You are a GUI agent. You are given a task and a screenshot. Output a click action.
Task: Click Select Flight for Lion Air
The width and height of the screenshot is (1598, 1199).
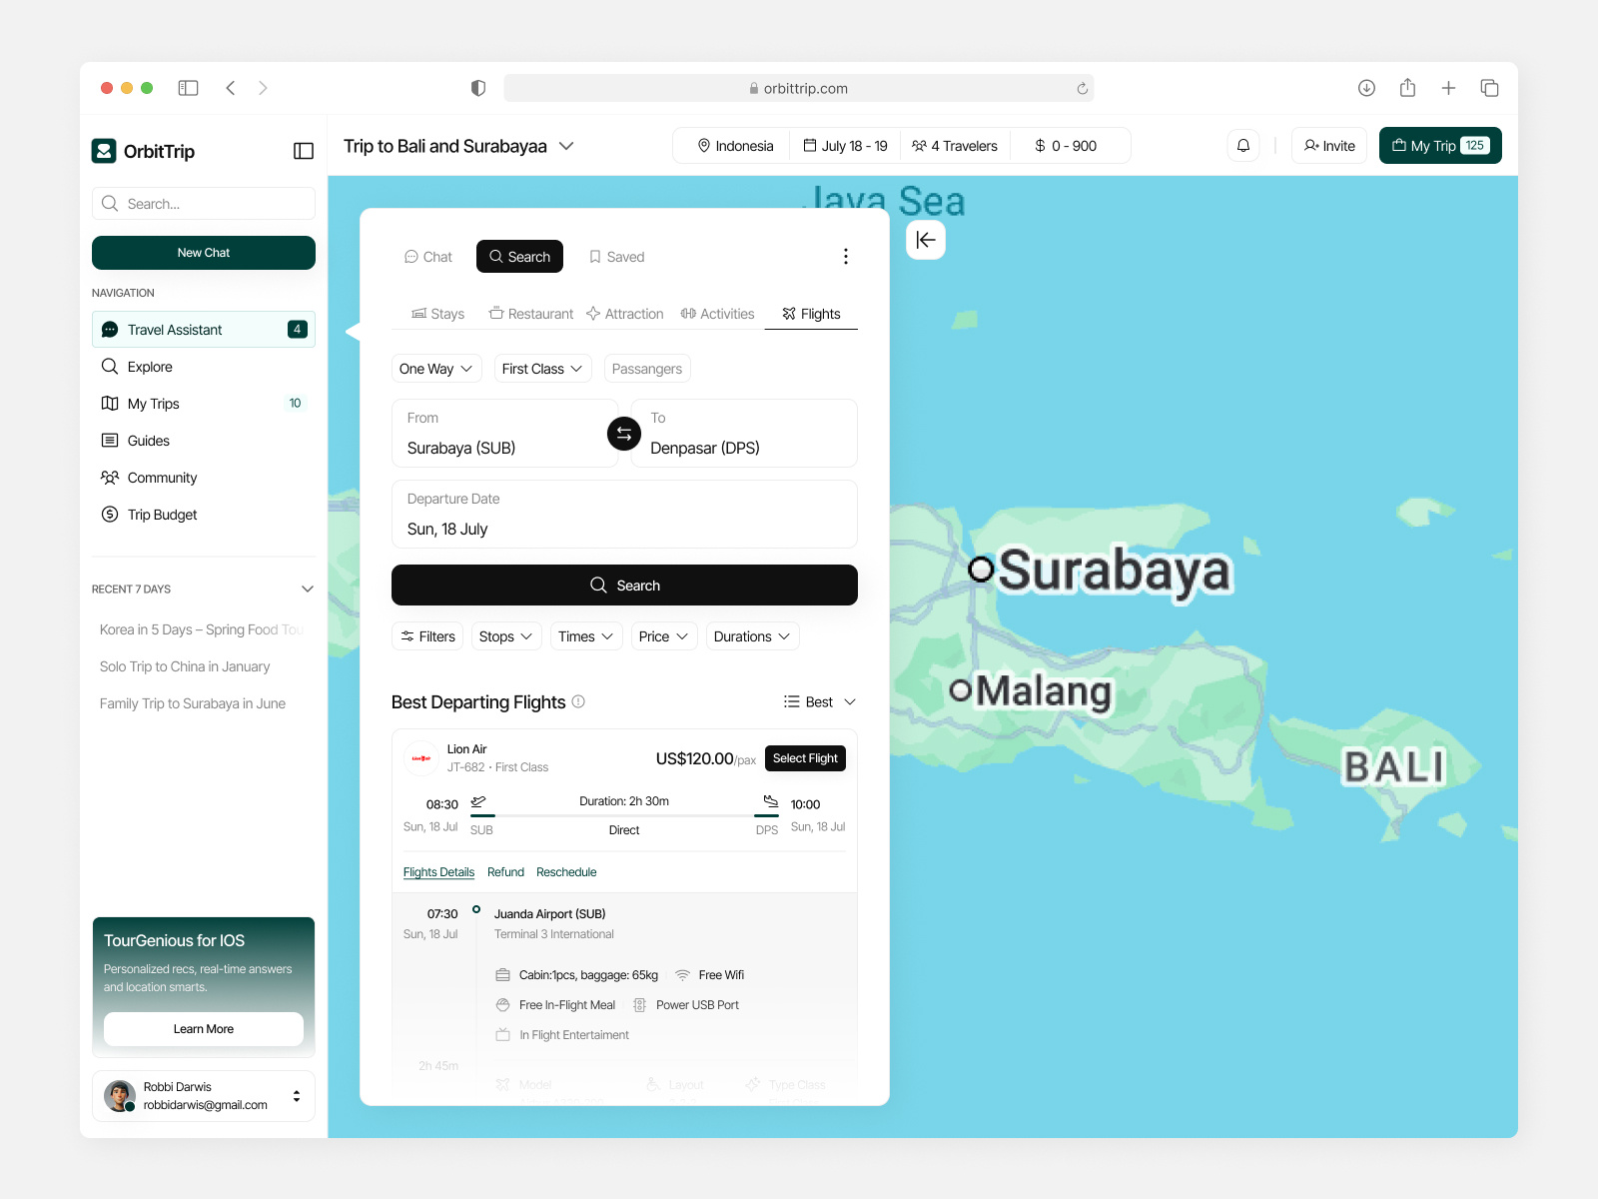[x=805, y=758]
